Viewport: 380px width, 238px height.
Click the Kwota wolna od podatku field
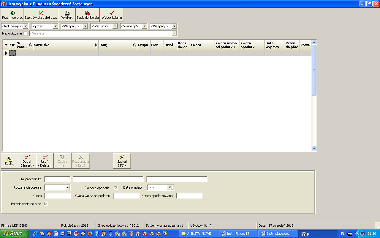click(x=126, y=196)
